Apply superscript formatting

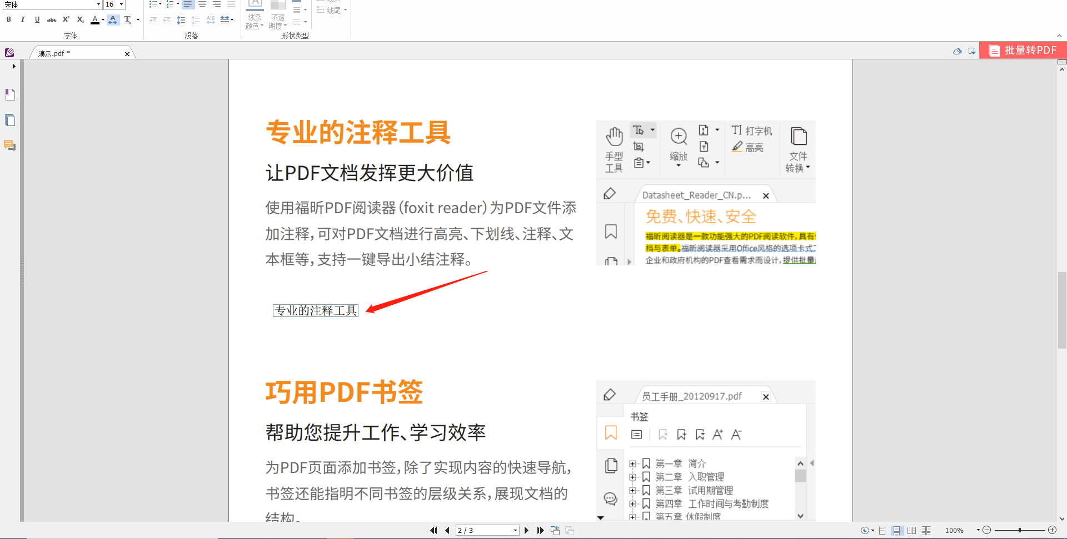pos(66,19)
